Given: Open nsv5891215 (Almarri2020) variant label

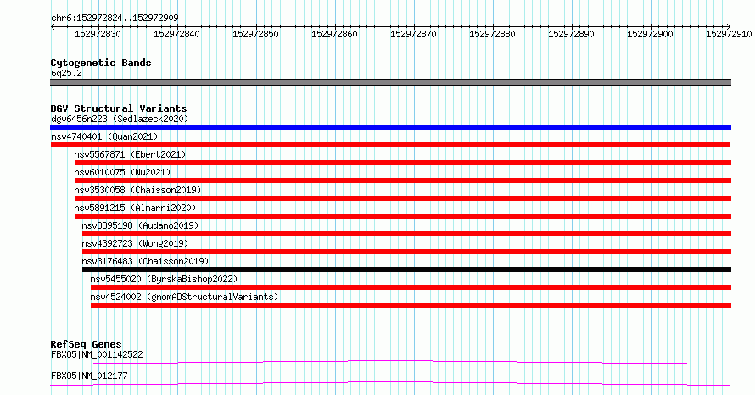Looking at the screenshot, I should 135,208.
